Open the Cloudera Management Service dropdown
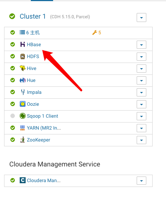This screenshot has height=197, width=166. tap(141, 181)
